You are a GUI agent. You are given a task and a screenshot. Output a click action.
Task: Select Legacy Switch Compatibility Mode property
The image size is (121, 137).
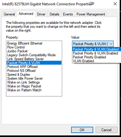tap(34, 55)
